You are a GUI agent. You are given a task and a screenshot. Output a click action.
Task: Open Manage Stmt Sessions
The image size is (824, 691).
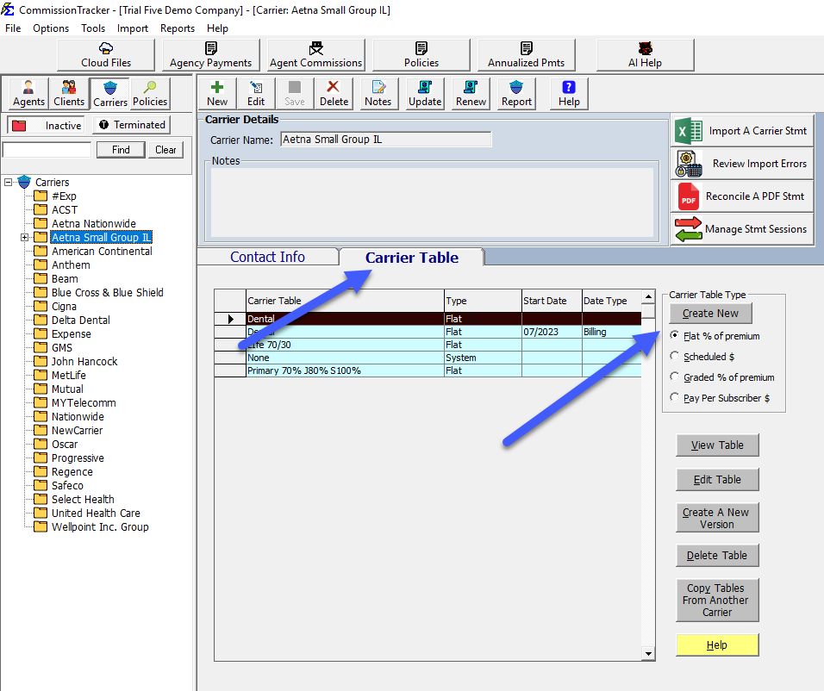(741, 228)
